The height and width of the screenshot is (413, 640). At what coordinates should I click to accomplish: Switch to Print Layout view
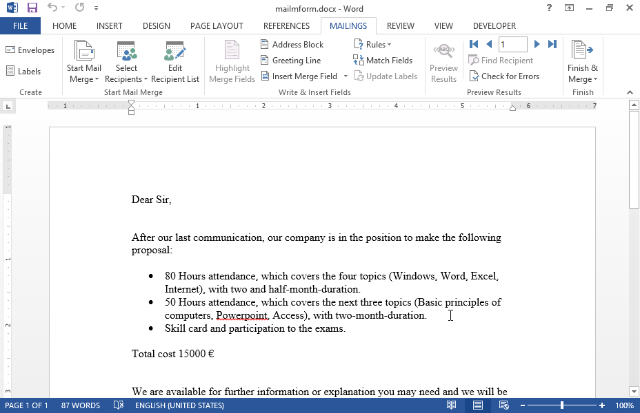pyautogui.click(x=477, y=405)
